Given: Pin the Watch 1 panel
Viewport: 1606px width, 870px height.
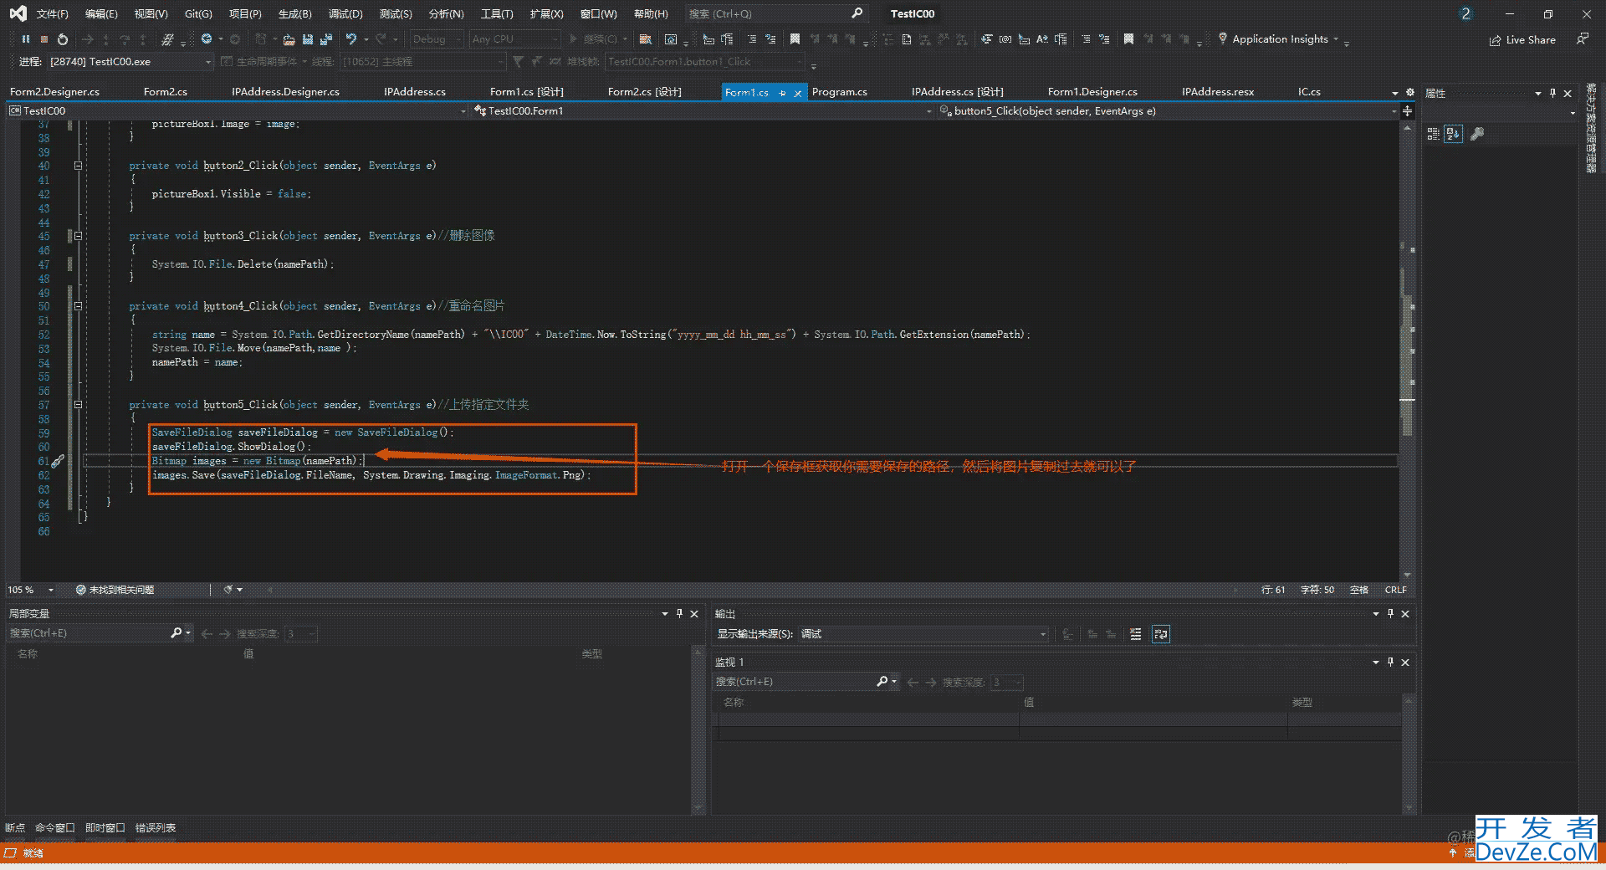Looking at the screenshot, I should tap(1390, 662).
